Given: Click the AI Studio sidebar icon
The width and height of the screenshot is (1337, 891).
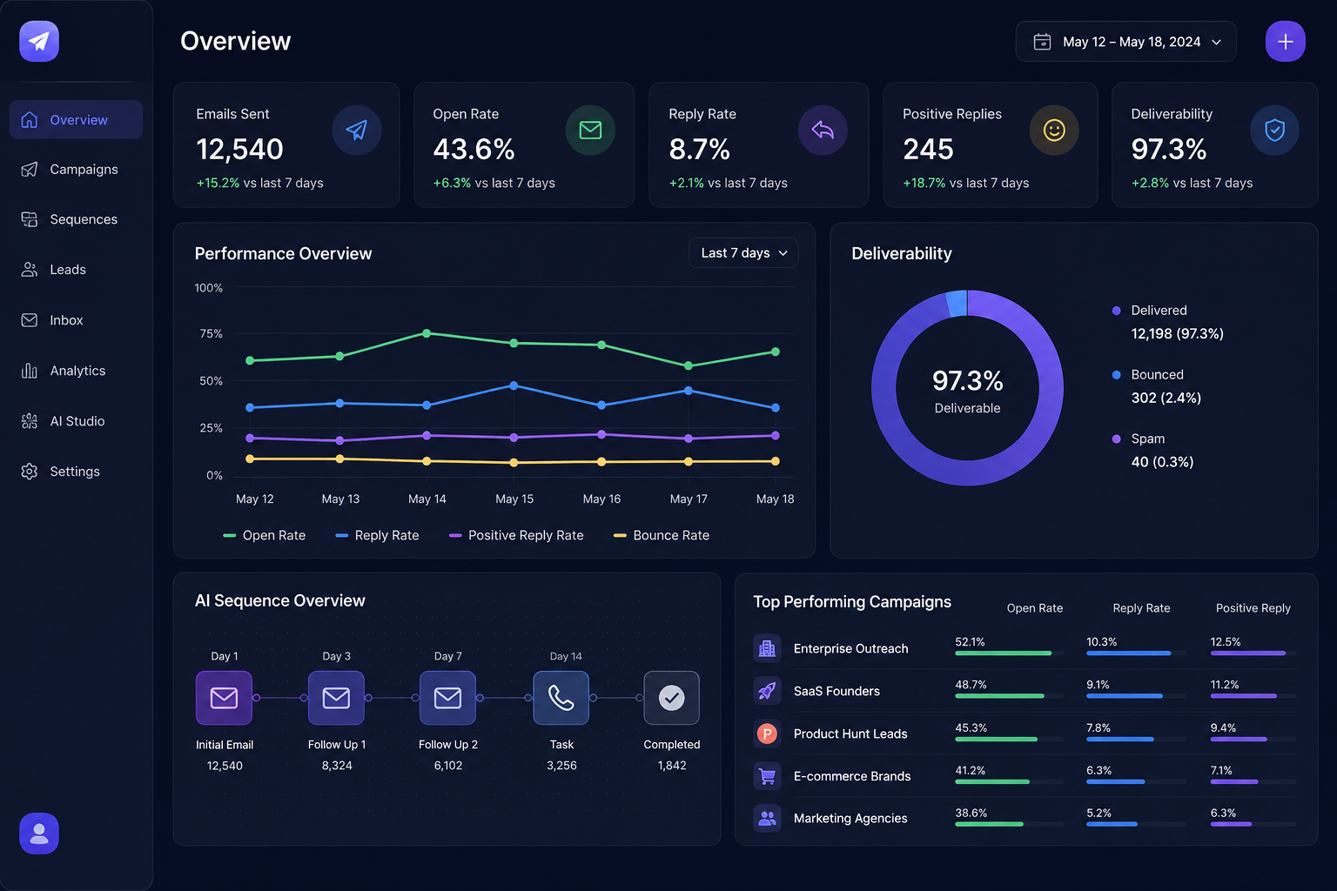Looking at the screenshot, I should coord(30,421).
